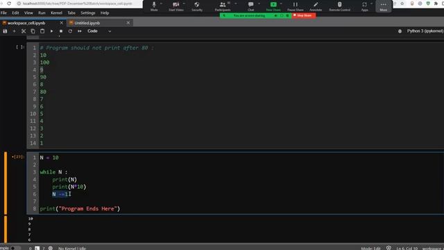The width and height of the screenshot is (444, 250).
Task: Close the Untitled.ipynb tab
Action: [x=128, y=23]
